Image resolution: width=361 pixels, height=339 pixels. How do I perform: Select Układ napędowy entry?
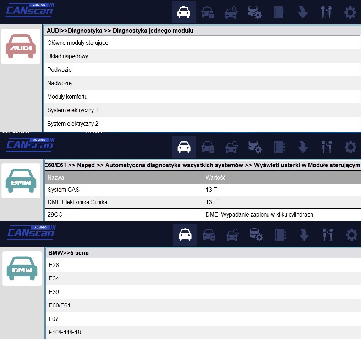(202, 56)
